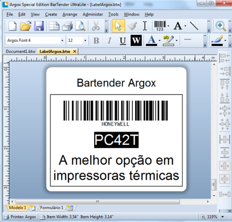Toggle the white-on-black W style
232x222 pixels.
coord(136,40)
